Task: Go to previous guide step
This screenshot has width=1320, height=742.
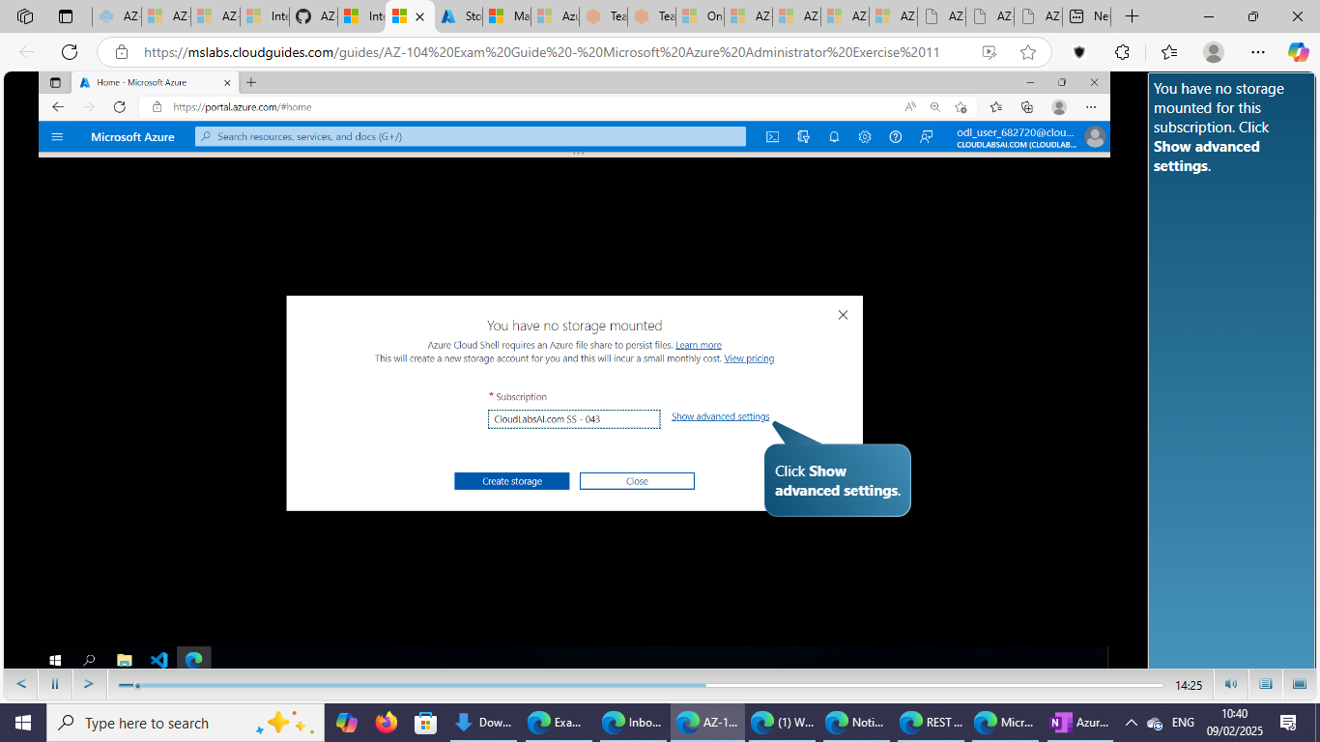Action: coord(21,684)
